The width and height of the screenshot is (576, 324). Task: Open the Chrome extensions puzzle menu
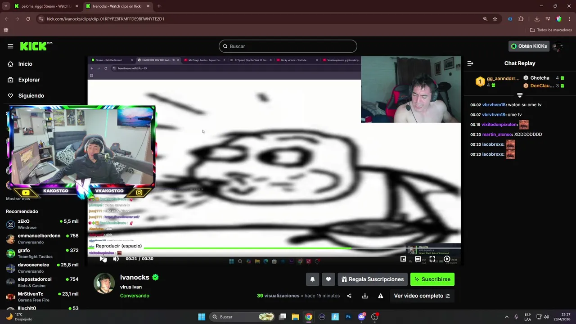pyautogui.click(x=521, y=19)
